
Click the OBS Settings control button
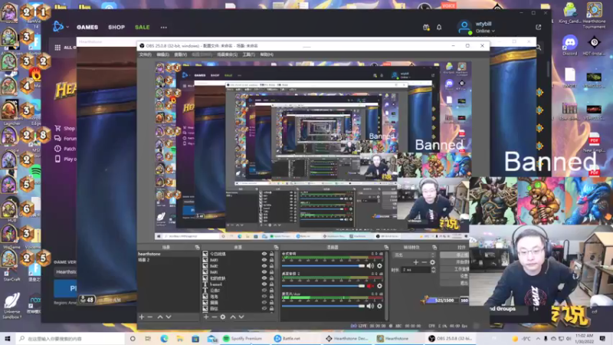point(455,276)
